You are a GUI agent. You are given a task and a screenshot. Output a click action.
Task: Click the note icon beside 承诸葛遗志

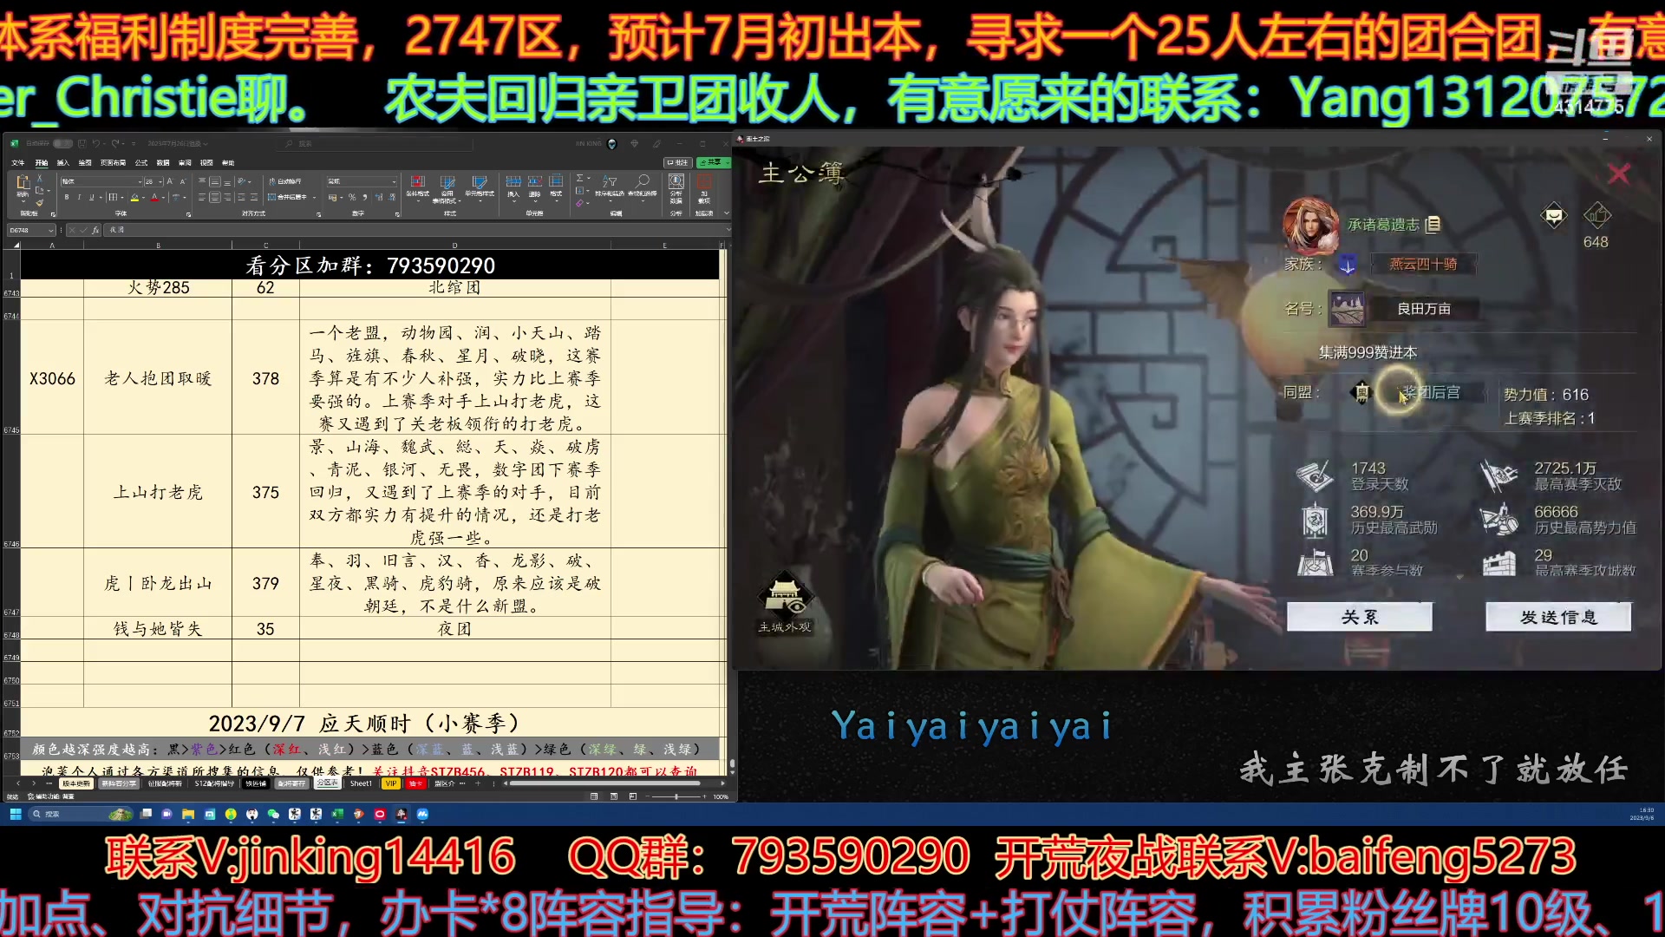1433,225
